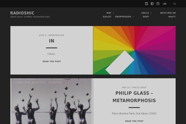This screenshot has width=186, height=124.
Task: Open the Metamorphosis album cover image
Action: (x=51, y=101)
